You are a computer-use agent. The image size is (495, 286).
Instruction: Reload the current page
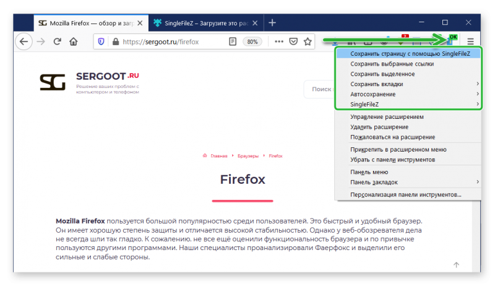pos(57,41)
